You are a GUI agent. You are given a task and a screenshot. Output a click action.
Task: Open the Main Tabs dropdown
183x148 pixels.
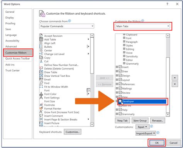point(142,26)
